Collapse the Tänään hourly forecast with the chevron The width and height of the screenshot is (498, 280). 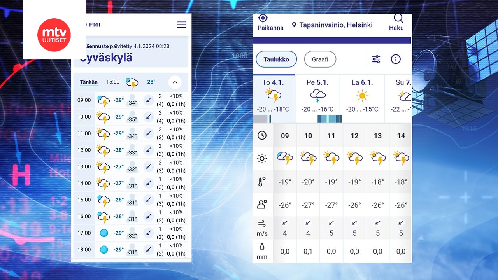175,82
